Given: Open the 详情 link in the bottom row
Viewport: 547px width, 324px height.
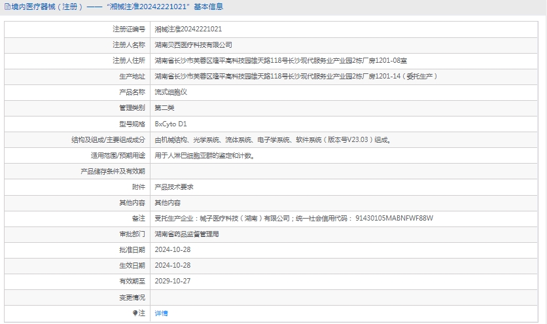Looking at the screenshot, I should (x=161, y=314).
